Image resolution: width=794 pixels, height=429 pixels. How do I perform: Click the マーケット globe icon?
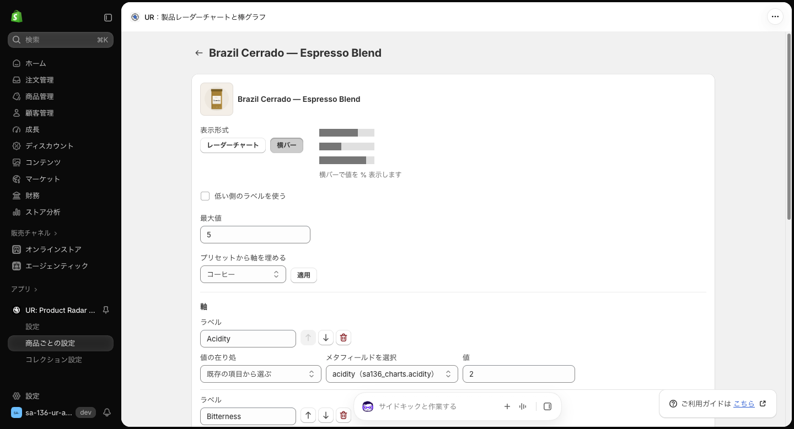pos(17,179)
